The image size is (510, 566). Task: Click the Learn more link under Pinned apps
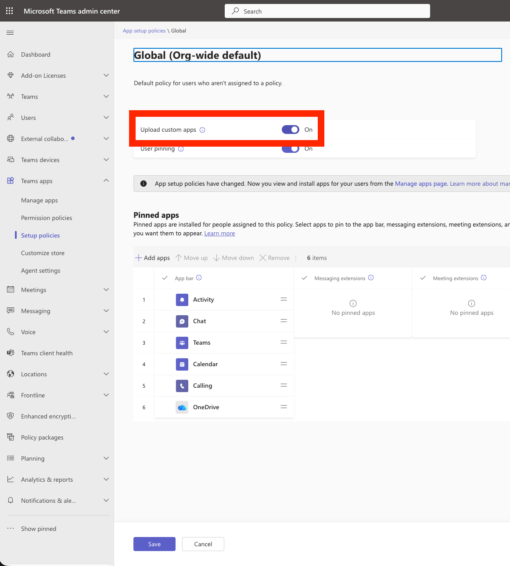[x=219, y=233]
